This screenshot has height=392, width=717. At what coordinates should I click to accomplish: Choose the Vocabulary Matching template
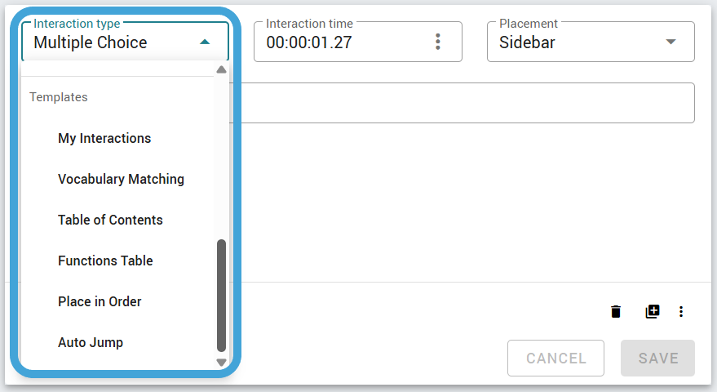(x=122, y=179)
